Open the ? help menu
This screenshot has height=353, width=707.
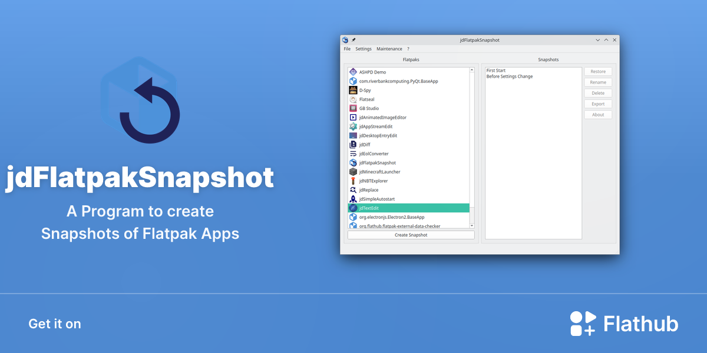[408, 49]
